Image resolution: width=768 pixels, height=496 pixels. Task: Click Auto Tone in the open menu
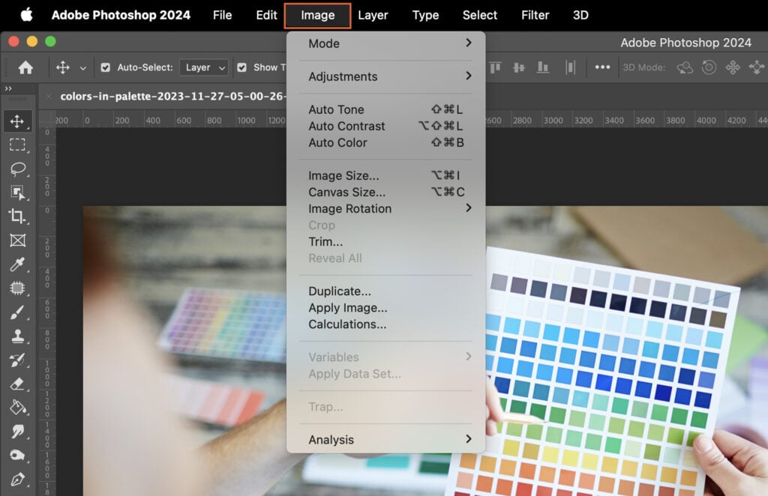[336, 109]
